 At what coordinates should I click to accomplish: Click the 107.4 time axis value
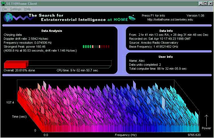10,102
